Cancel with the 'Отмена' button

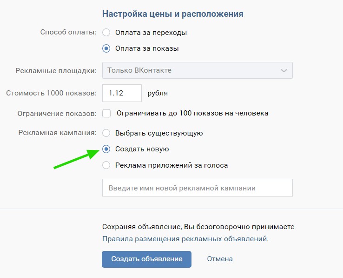pos(220,259)
